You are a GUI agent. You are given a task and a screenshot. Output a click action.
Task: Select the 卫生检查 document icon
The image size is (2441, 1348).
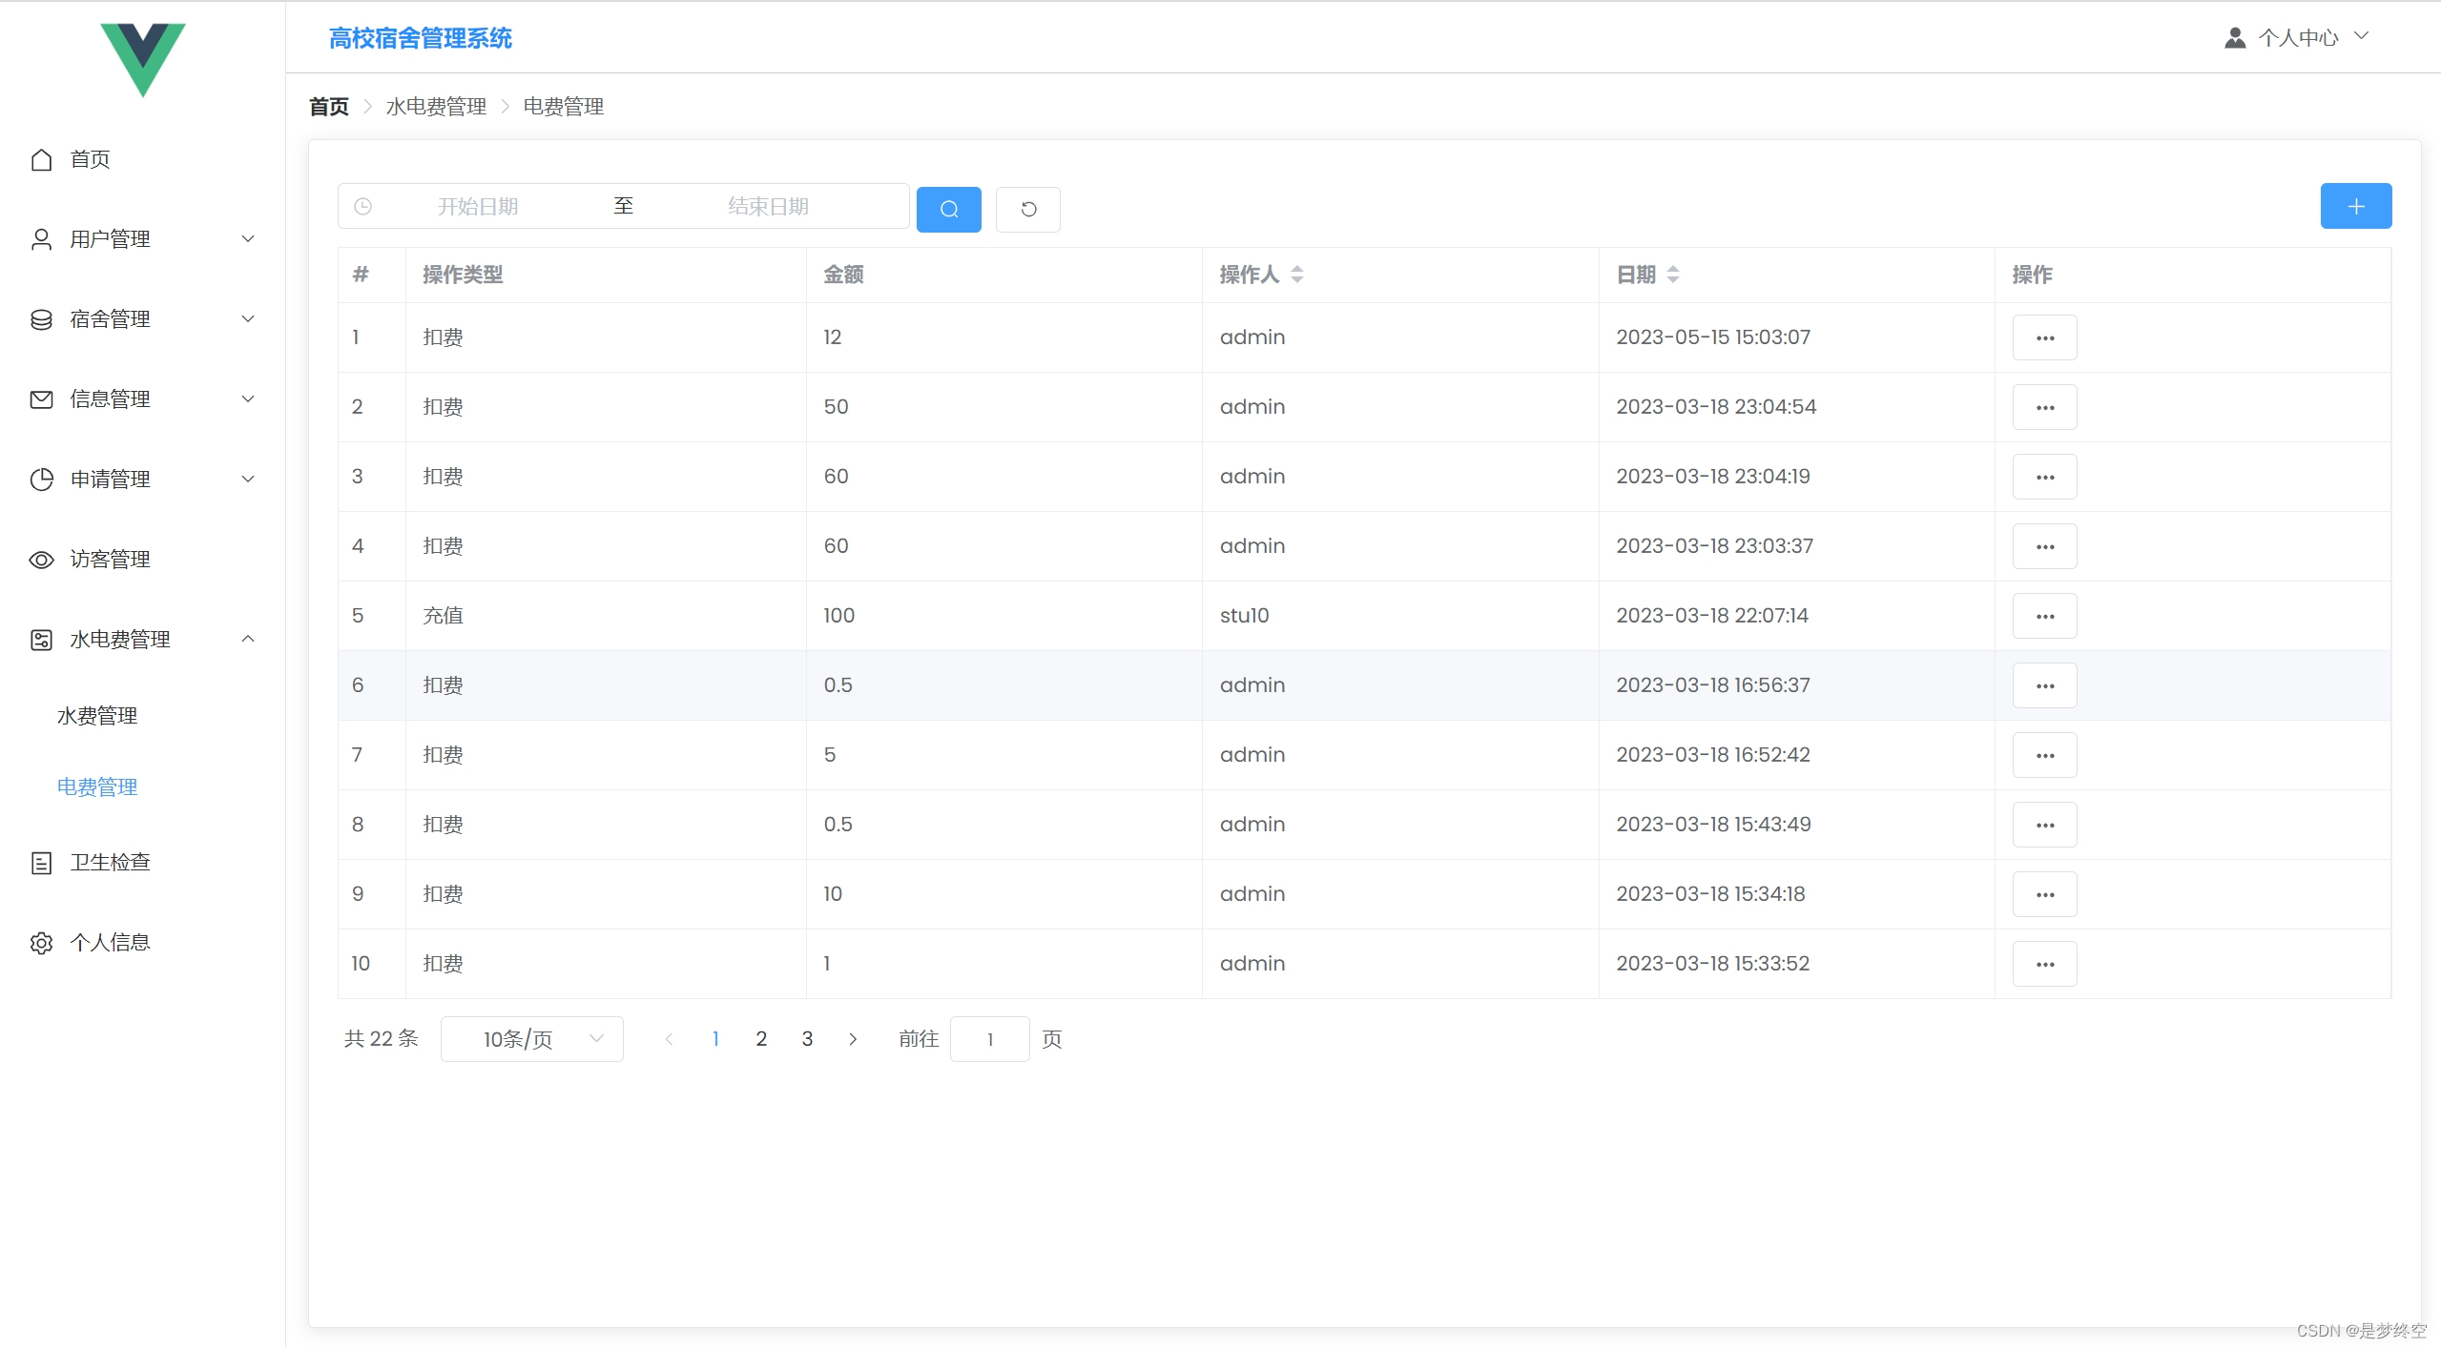point(41,862)
